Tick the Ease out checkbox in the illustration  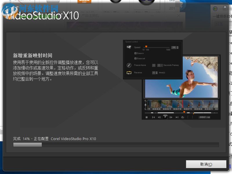click(135, 59)
